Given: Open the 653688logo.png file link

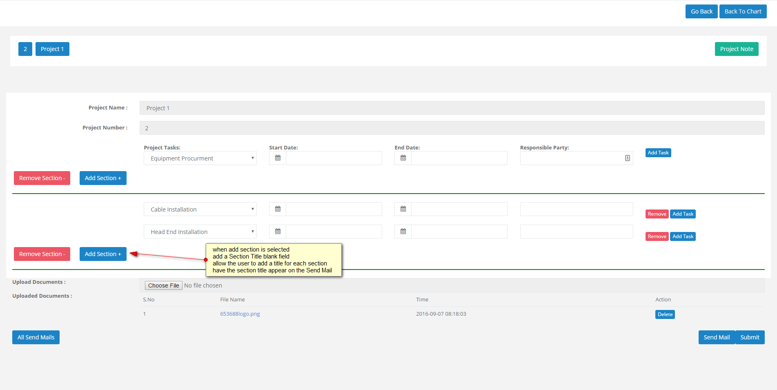Looking at the screenshot, I should point(240,314).
